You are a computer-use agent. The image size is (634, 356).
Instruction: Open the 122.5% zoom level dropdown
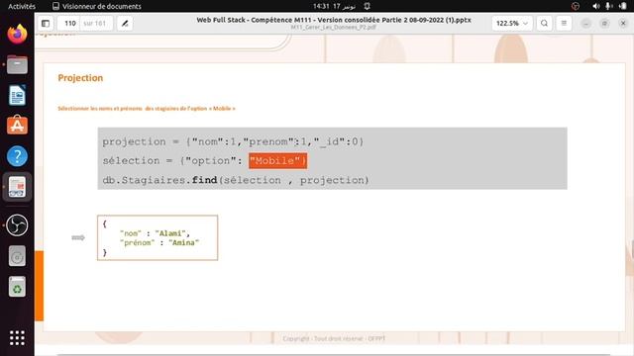coord(512,24)
